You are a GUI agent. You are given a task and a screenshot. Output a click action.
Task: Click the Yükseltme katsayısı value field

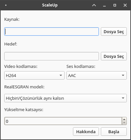tap(63, 121)
